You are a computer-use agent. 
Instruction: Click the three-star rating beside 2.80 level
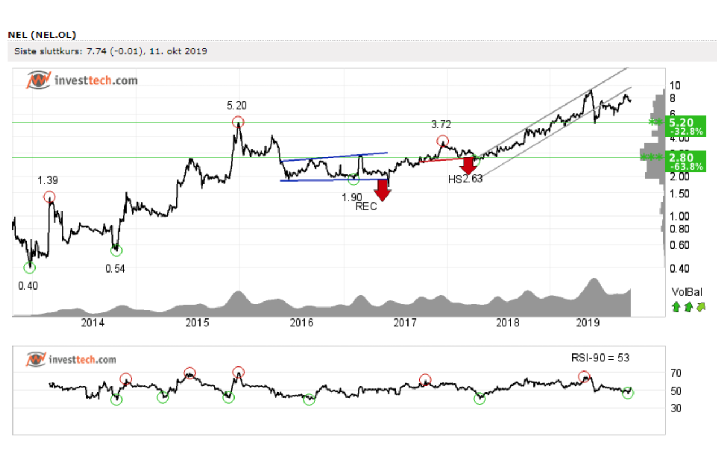coord(651,157)
